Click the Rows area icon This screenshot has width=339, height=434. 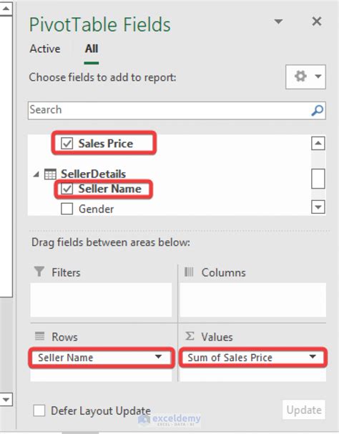(39, 336)
